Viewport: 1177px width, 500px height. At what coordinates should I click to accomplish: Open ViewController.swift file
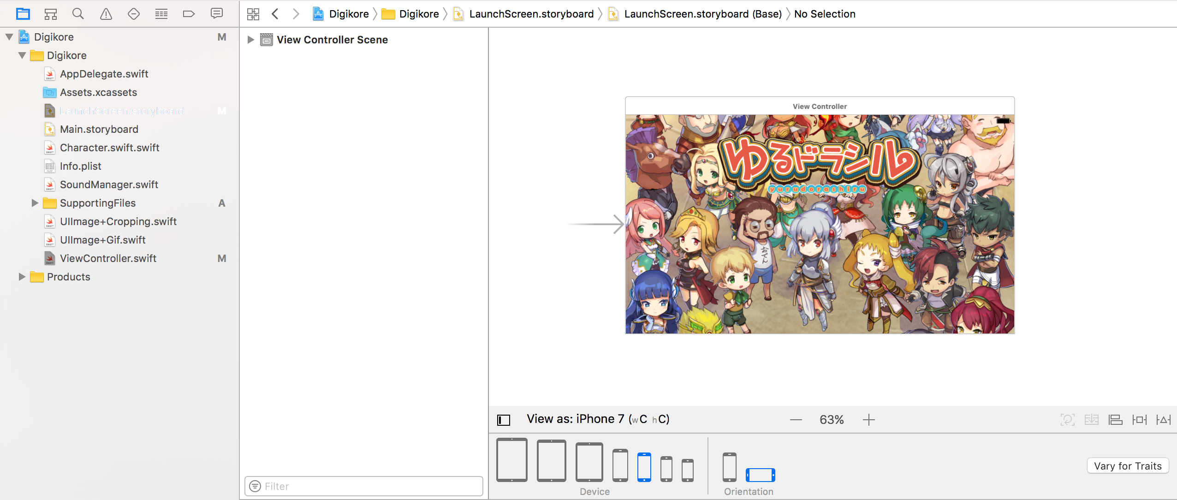coord(108,258)
